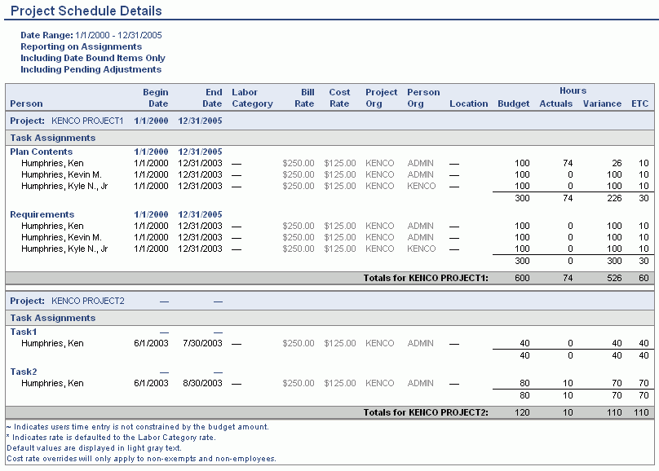Select "Humphries, Kevin M." under Plan Contents

click(x=61, y=174)
